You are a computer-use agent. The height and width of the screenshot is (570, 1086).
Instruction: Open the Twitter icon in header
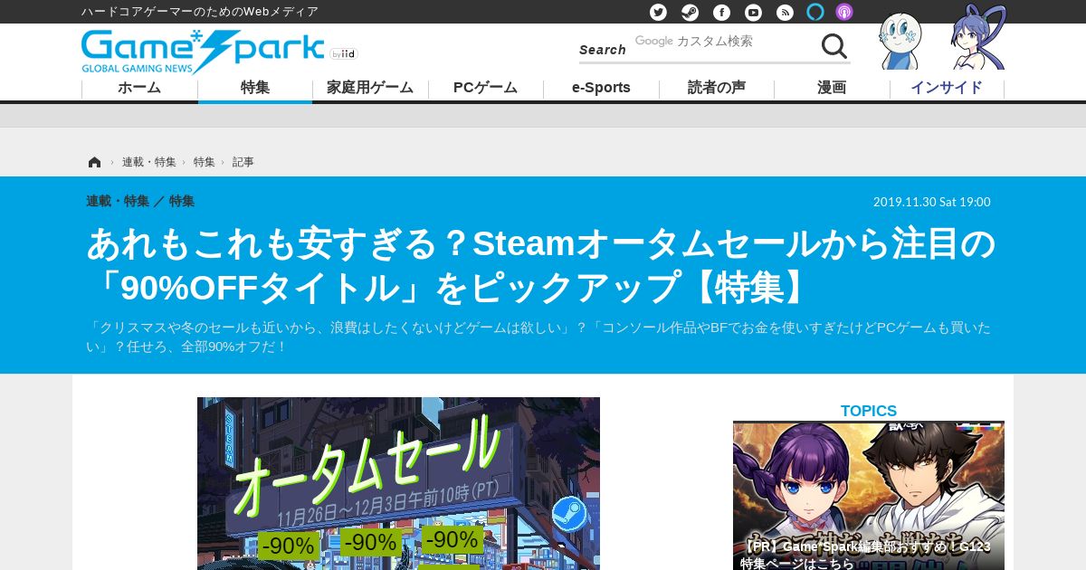[x=658, y=12]
